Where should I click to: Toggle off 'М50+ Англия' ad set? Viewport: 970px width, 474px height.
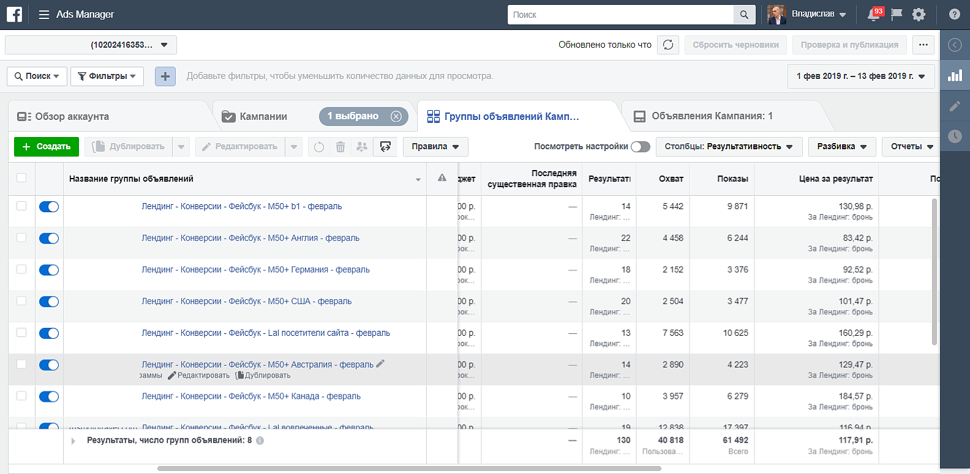[x=49, y=239]
